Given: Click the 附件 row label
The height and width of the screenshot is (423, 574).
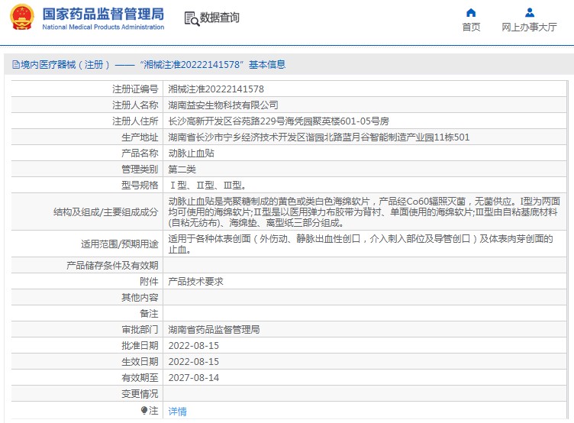Looking at the screenshot, I should tap(149, 281).
